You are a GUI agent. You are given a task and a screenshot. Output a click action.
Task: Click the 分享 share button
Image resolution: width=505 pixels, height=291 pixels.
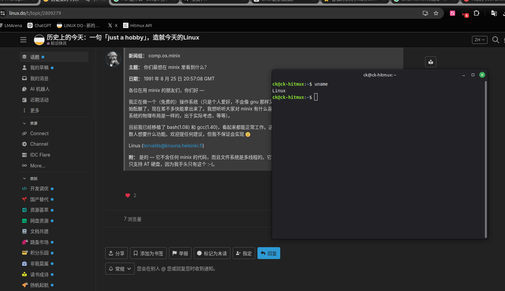click(117, 253)
